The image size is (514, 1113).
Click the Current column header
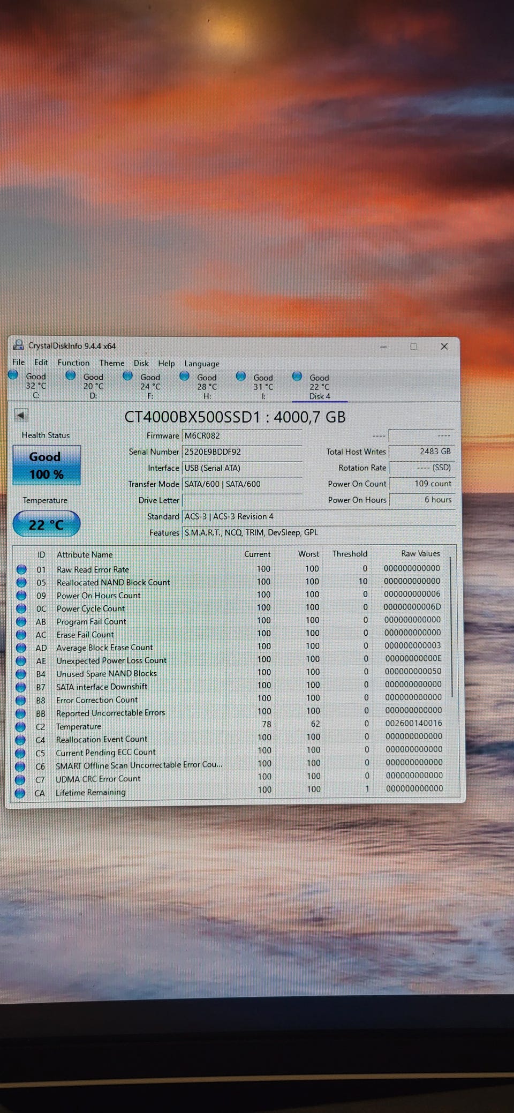tap(258, 554)
